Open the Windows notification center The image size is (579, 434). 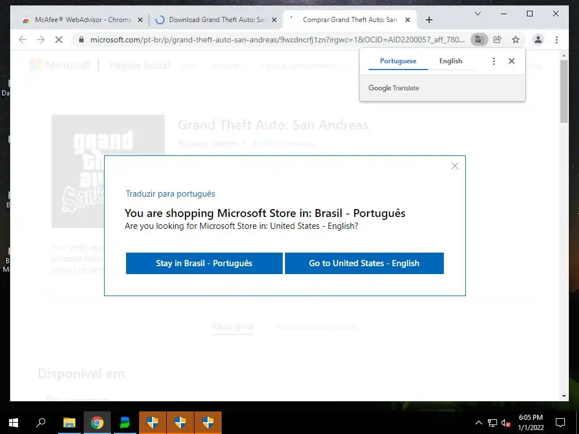click(x=560, y=423)
